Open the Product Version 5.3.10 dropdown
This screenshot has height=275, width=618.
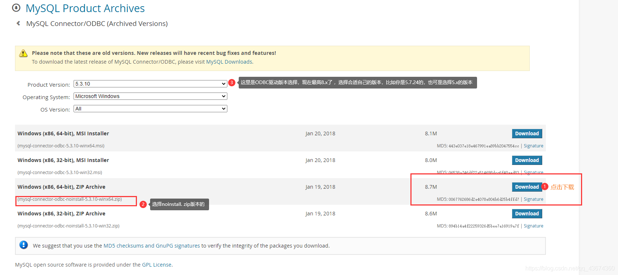tap(150, 84)
